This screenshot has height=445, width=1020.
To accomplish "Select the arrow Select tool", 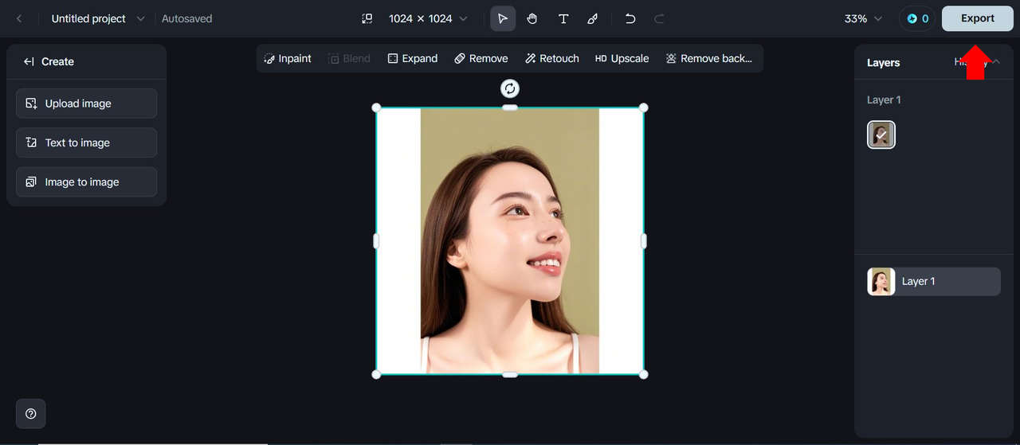I will coord(503,18).
